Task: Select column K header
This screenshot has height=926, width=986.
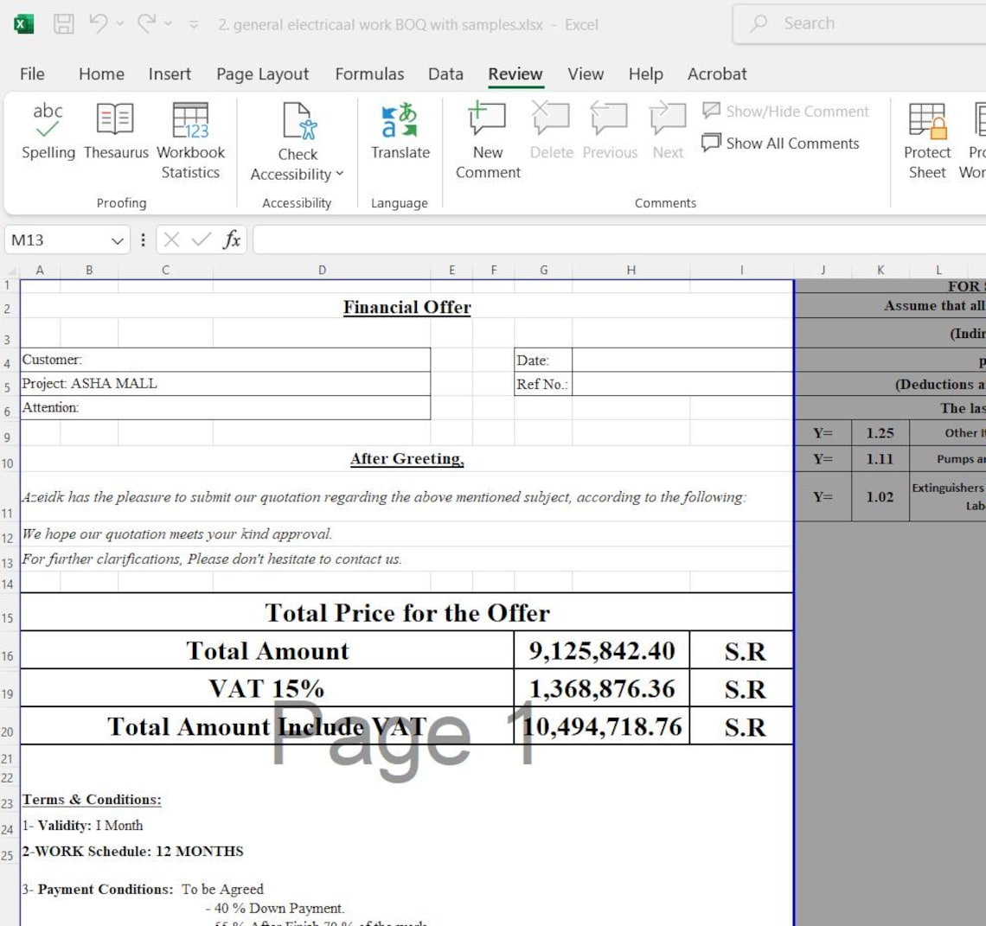Action: click(x=880, y=271)
